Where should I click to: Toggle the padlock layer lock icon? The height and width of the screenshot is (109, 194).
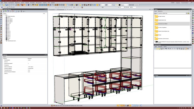point(118,5)
